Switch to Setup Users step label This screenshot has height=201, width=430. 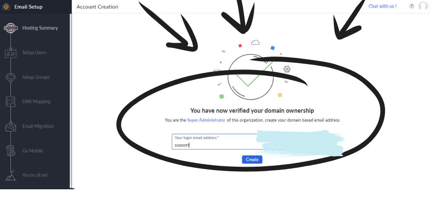34,53
